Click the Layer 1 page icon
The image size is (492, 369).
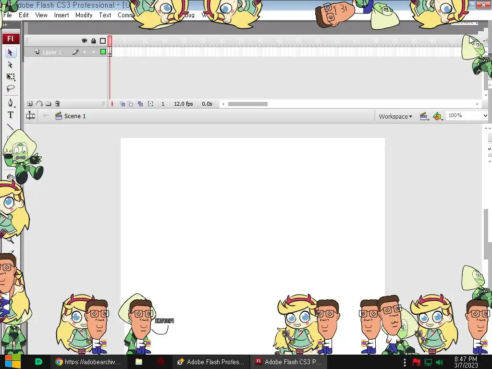(37, 52)
